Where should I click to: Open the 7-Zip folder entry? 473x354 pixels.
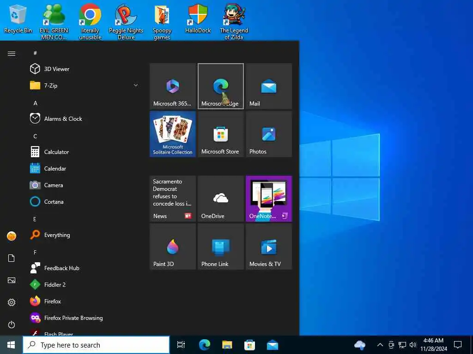[x=85, y=85]
